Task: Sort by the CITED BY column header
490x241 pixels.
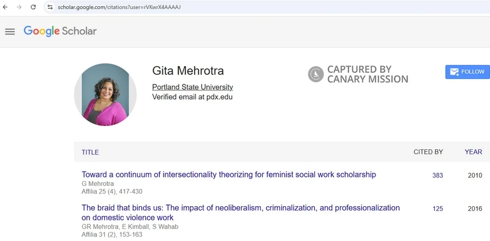Action: pos(428,152)
